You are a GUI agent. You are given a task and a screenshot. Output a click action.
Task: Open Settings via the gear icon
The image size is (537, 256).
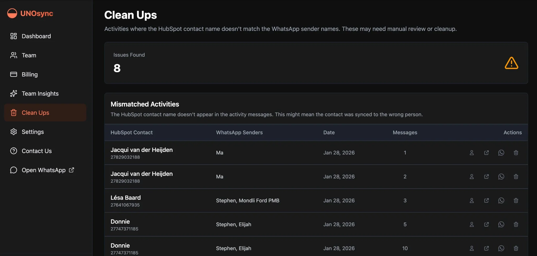(13, 132)
